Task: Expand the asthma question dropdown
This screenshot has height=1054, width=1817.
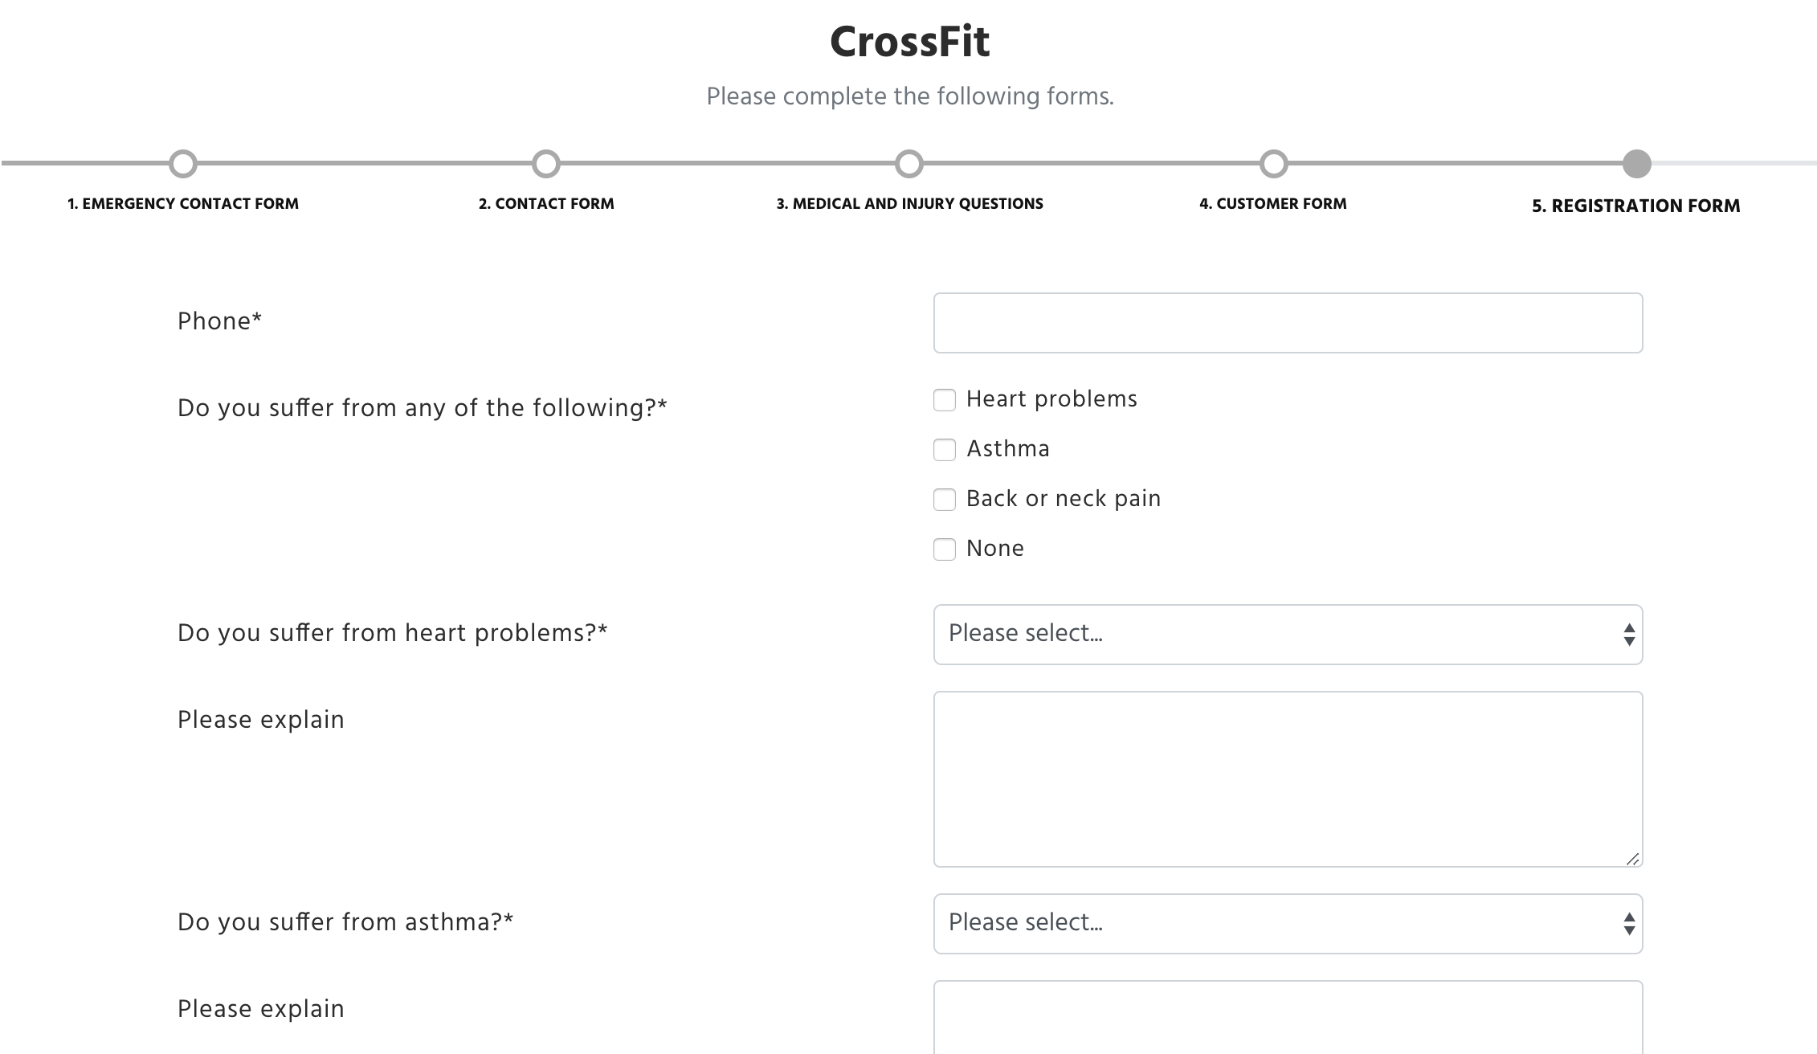Action: click(1288, 924)
